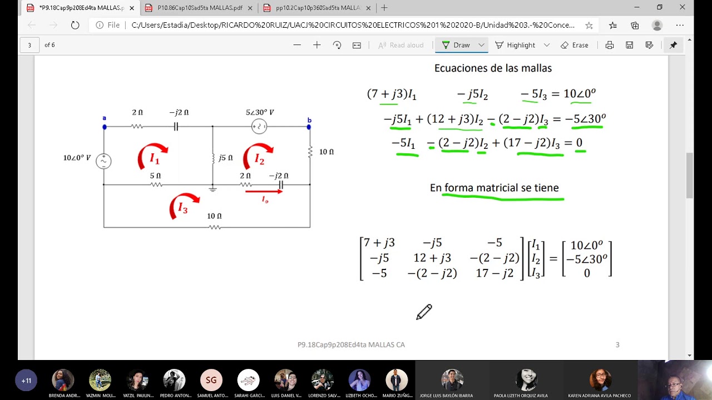The width and height of the screenshot is (712, 400).
Task: Zoom in with the plus icon
Action: point(317,45)
